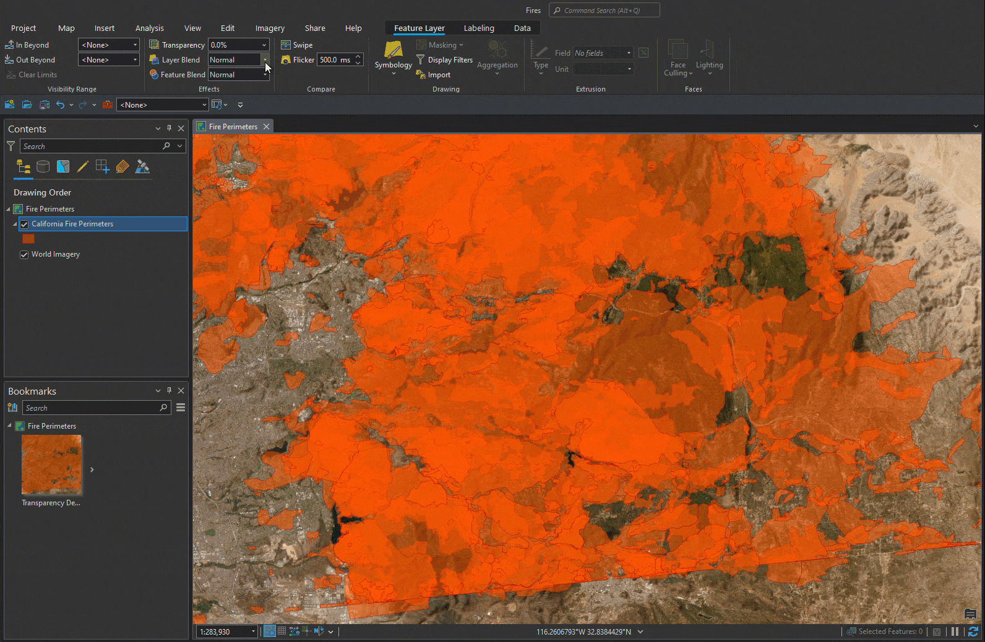This screenshot has height=642, width=985.
Task: Select List By Selection icon
Action: tap(62, 166)
